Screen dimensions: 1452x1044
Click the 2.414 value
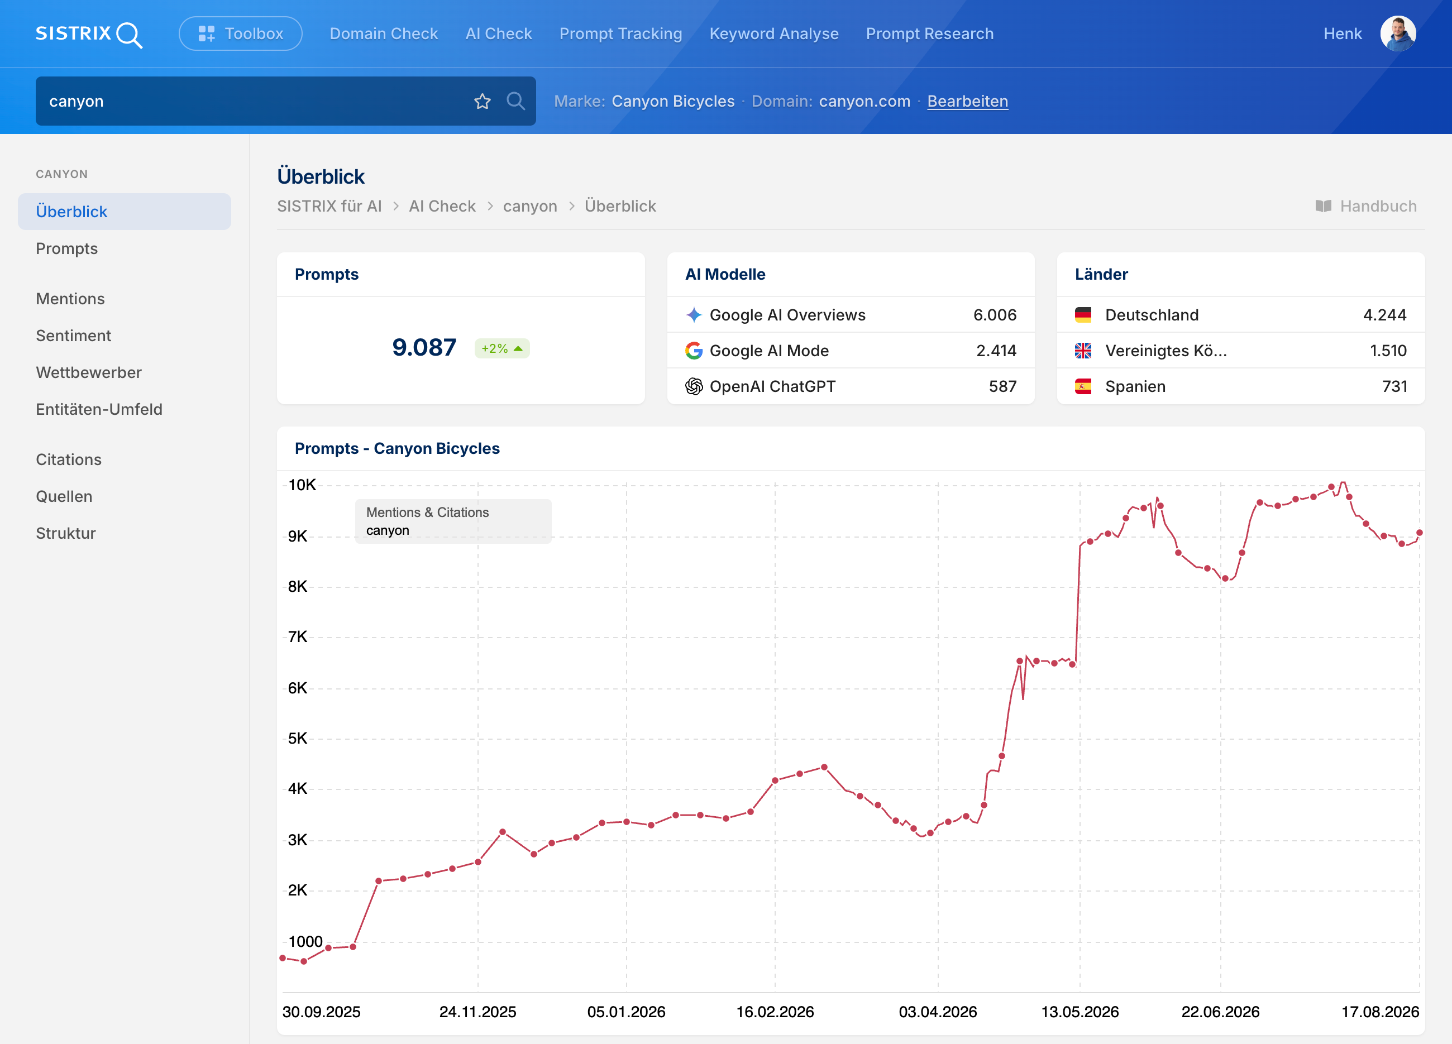pos(996,351)
